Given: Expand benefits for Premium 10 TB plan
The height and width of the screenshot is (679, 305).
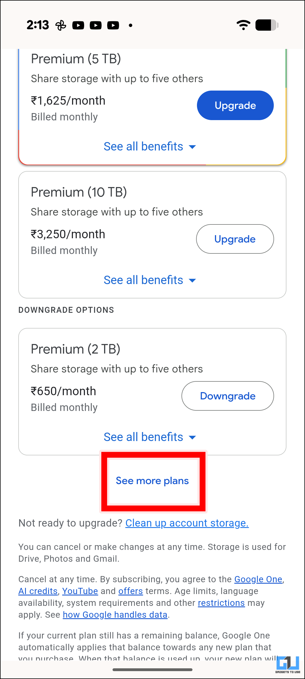Looking at the screenshot, I should [x=150, y=280].
